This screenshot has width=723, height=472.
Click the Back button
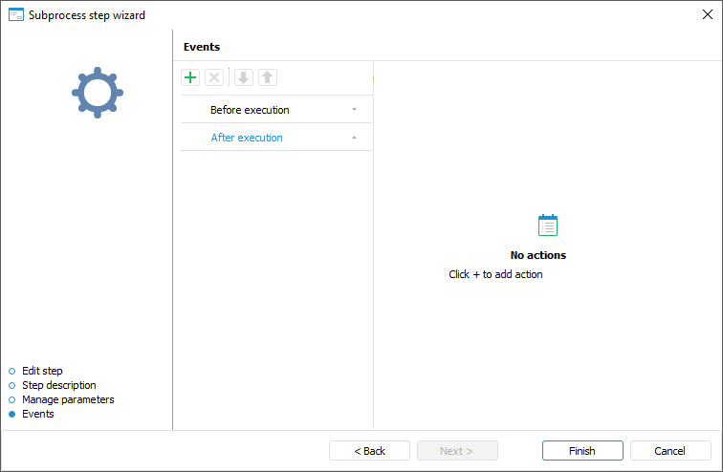(369, 451)
